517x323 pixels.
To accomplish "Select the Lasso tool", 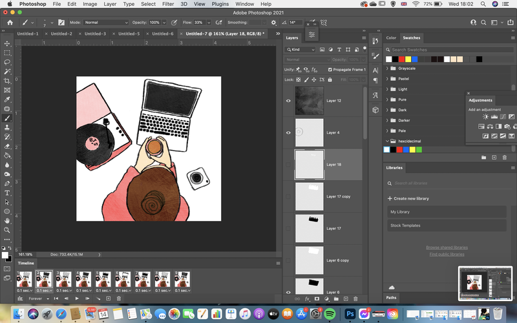I will click(7, 62).
